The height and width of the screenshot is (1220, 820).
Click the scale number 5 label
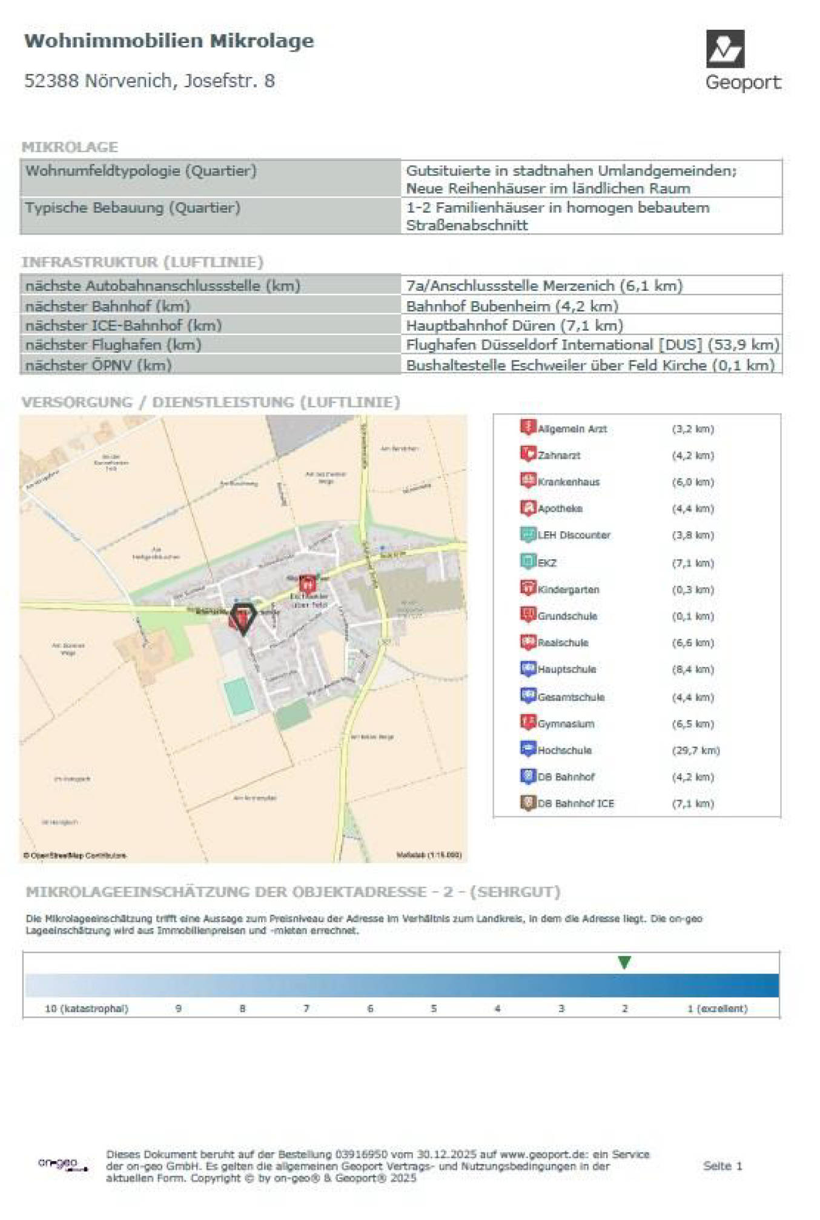click(434, 1009)
